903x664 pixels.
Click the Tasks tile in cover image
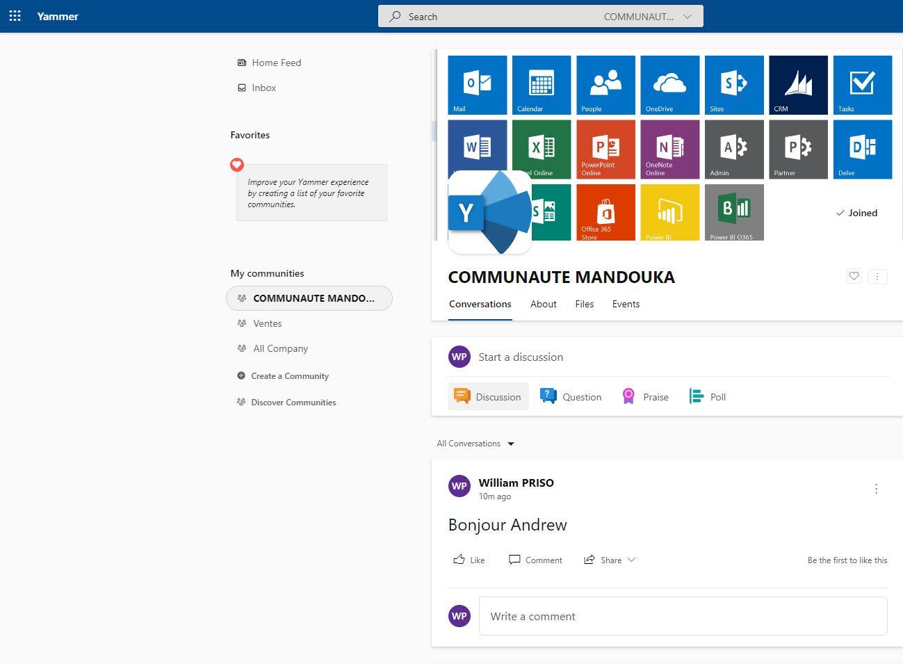(863, 85)
